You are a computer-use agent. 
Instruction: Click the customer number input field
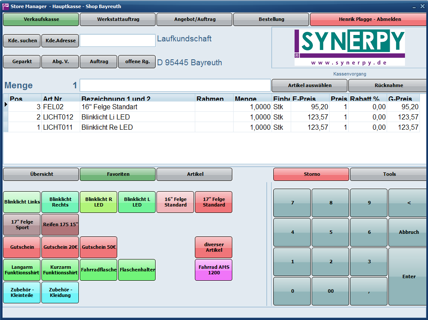118,41
